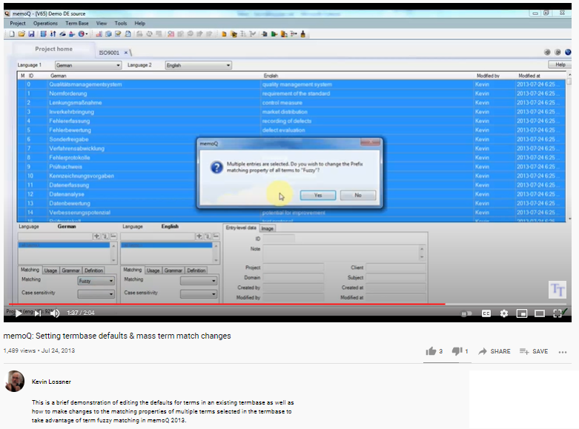Viewport: 579px width, 429px height.
Task: Open the Operations menu
Action: click(x=45, y=23)
